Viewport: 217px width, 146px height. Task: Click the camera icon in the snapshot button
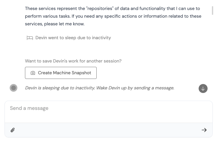coord(33,73)
